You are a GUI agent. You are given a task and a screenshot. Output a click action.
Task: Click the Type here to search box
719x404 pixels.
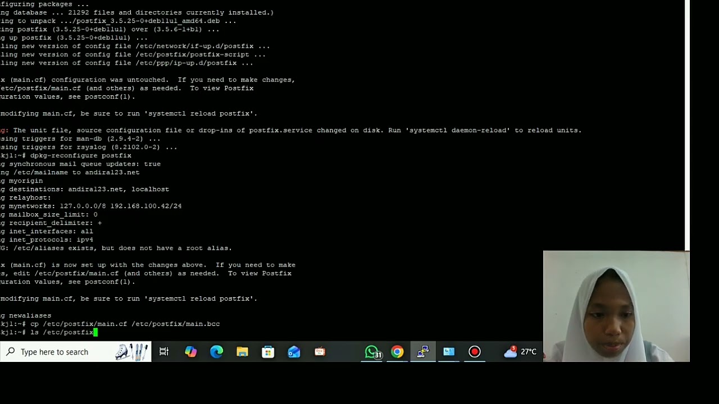click(75, 352)
